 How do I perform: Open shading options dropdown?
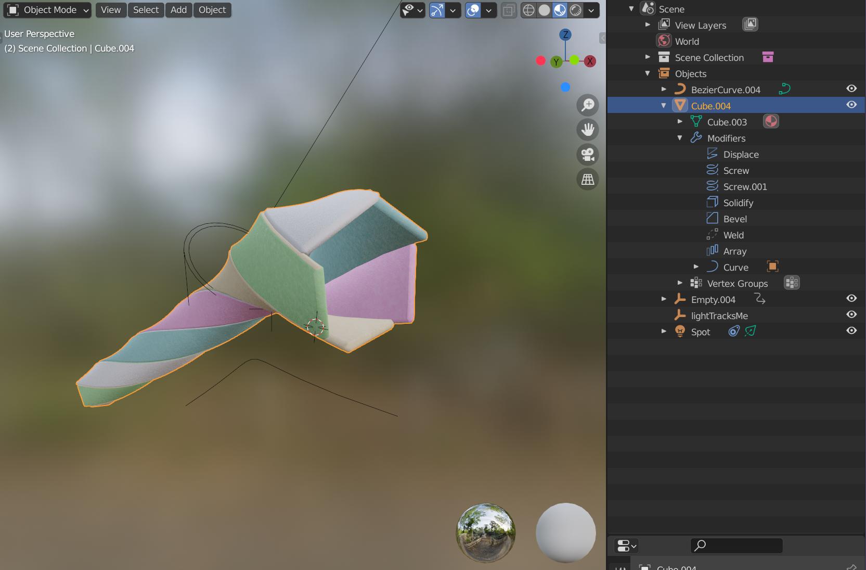(591, 10)
